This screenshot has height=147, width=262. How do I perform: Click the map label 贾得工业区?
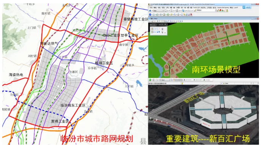coord(60,121)
